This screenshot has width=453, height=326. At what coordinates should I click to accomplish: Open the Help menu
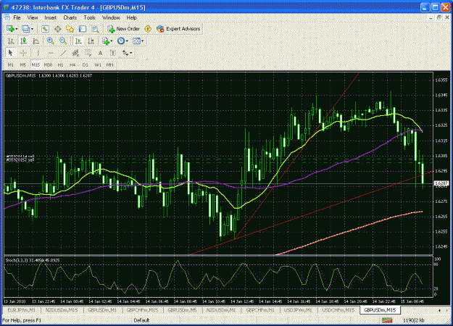pyautogui.click(x=131, y=17)
